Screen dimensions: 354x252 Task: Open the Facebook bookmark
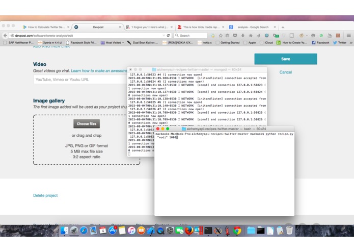coord(320,42)
